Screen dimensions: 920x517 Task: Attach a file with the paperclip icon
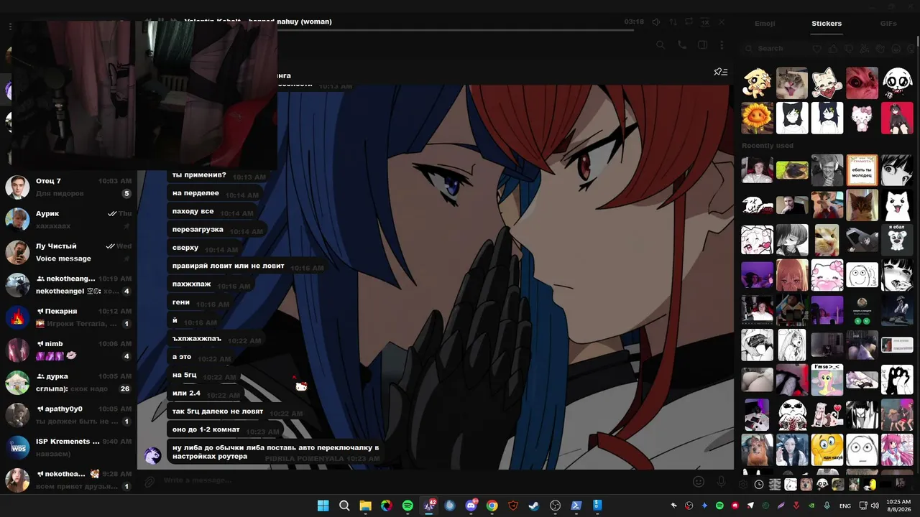point(150,481)
